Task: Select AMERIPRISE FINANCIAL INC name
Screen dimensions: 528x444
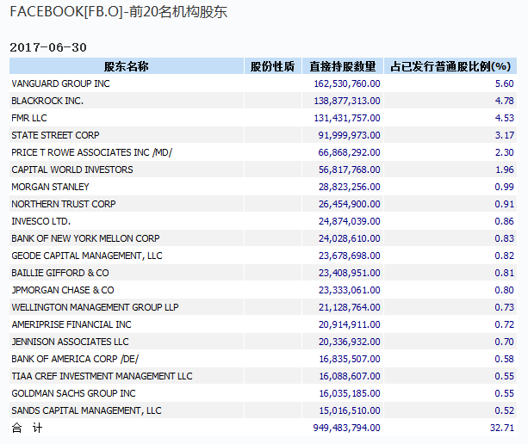Action: (x=71, y=324)
